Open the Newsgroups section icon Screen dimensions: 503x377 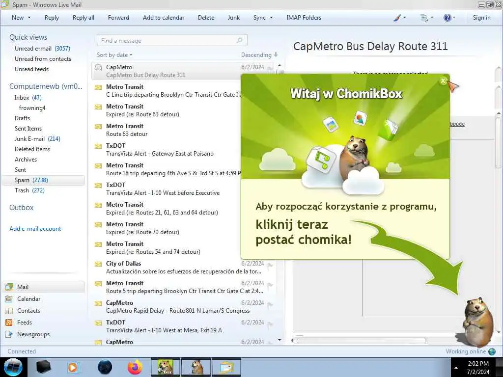tap(9, 334)
